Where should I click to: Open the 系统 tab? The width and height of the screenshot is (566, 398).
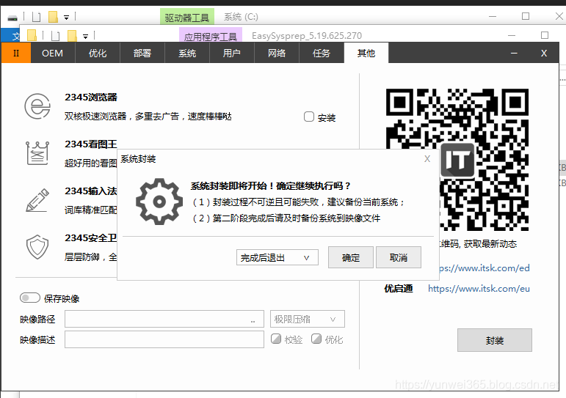click(187, 53)
